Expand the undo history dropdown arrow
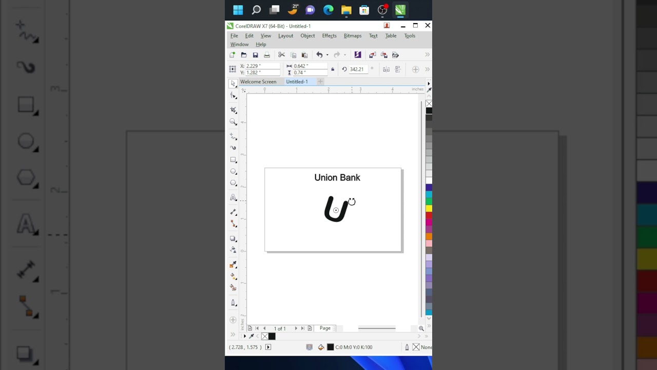Screen dimensions: 657x370 [327, 55]
